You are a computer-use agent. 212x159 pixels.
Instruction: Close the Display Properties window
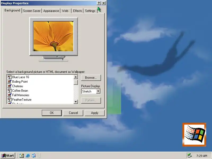tap(104, 3)
